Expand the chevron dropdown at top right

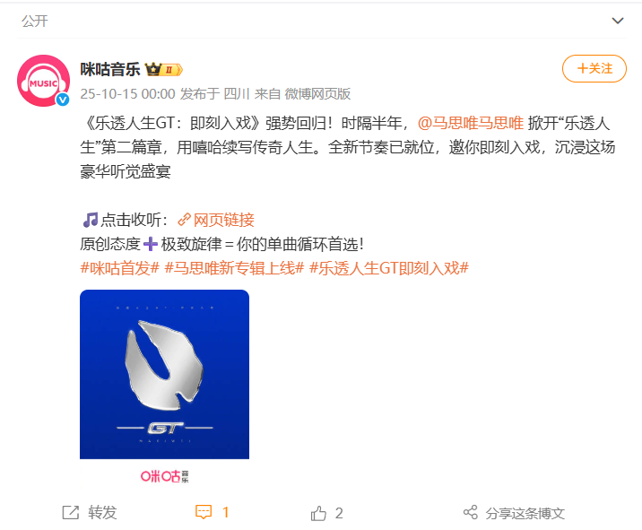pyautogui.click(x=618, y=21)
